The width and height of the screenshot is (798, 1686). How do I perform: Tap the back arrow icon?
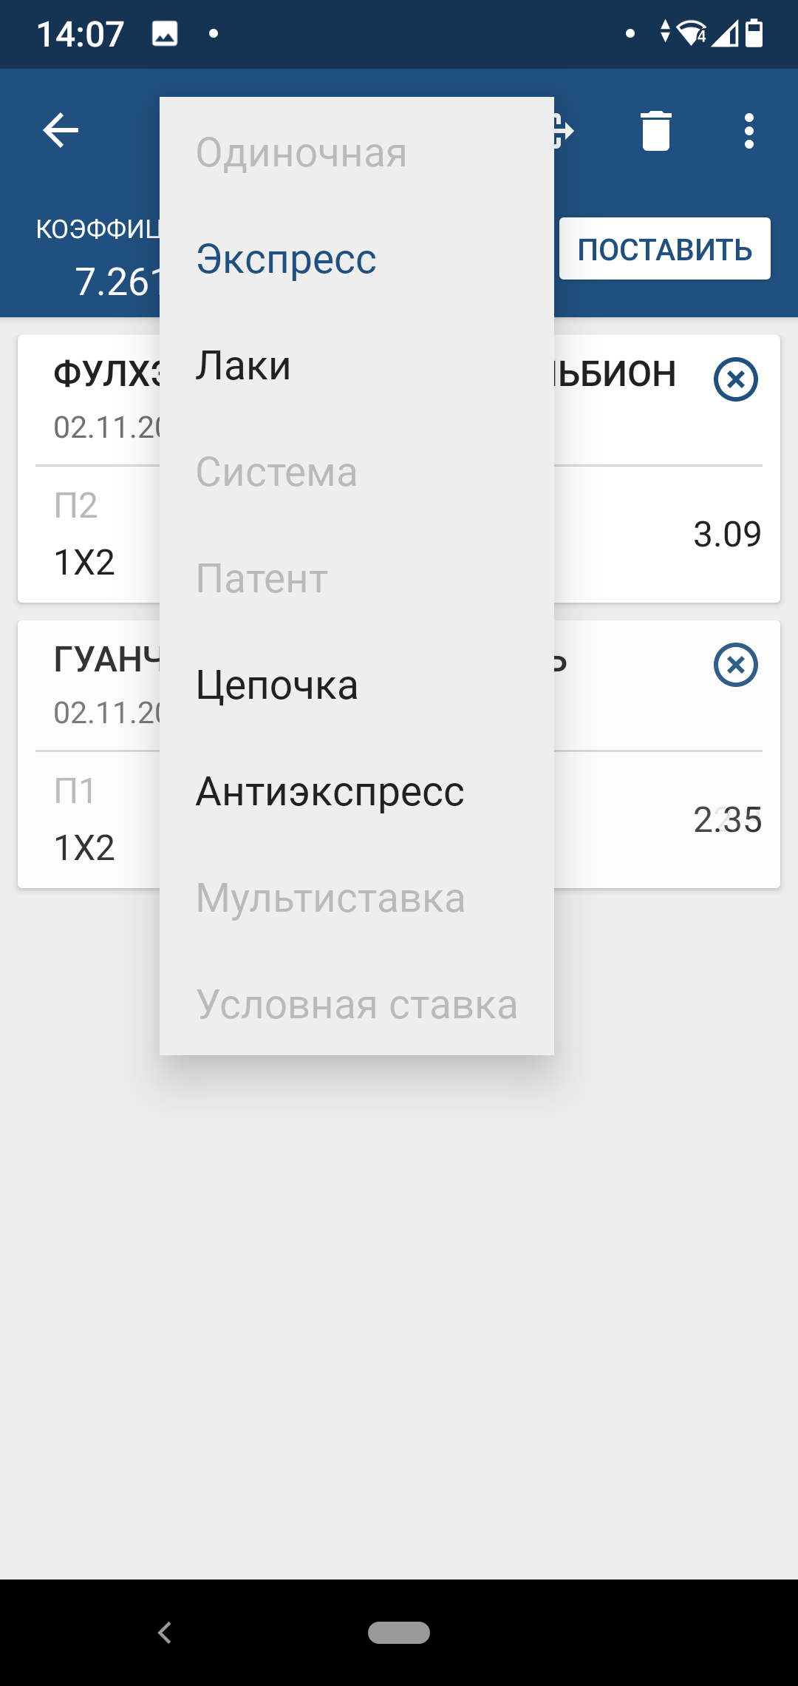click(61, 131)
